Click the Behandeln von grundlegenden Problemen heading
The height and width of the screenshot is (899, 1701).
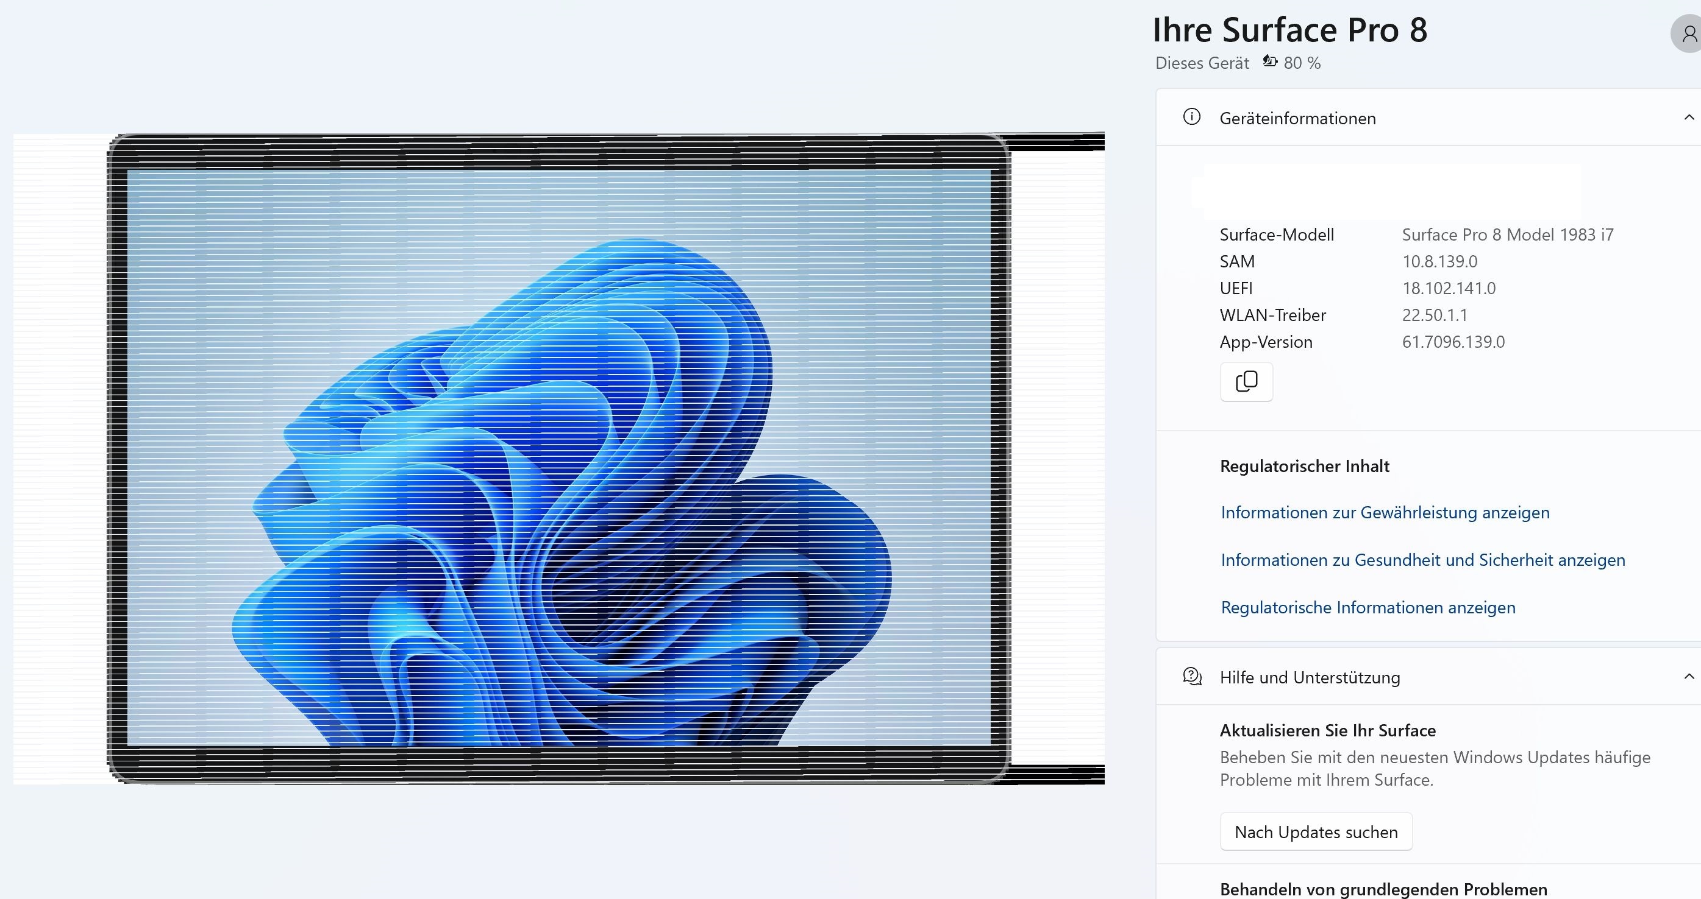1383,889
